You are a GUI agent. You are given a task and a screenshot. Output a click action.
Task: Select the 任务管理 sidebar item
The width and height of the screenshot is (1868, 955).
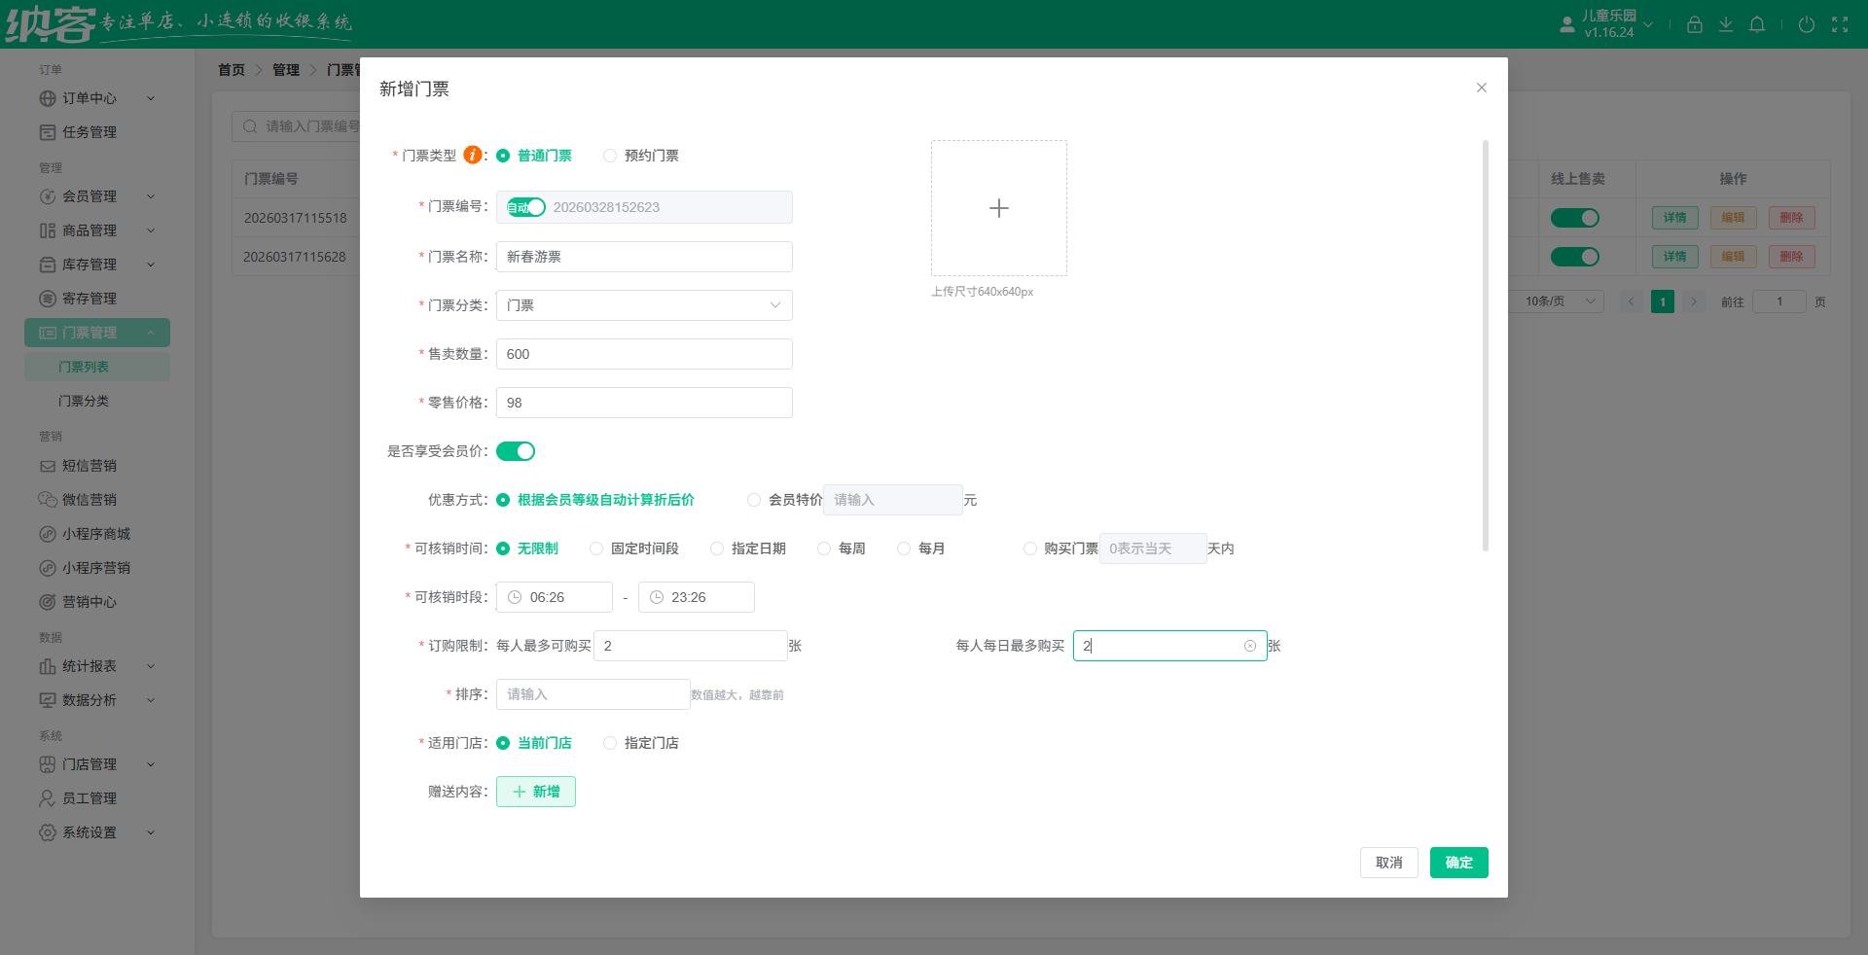tap(90, 132)
